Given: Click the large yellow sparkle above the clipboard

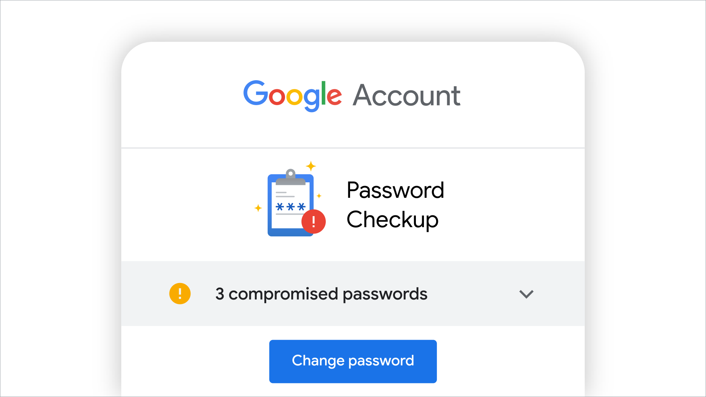Looking at the screenshot, I should (x=311, y=166).
